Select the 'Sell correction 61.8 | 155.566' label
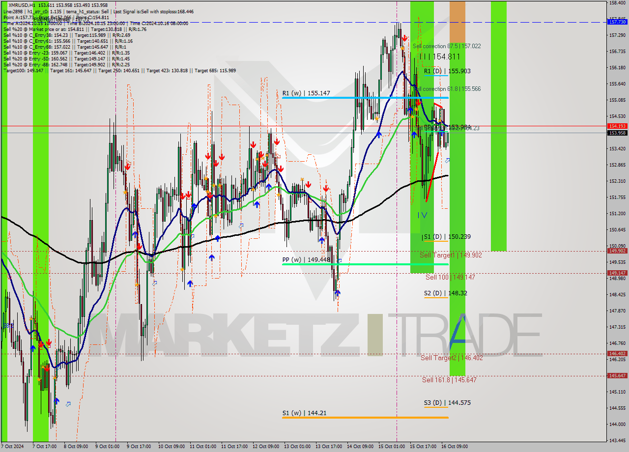The height and width of the screenshot is (452, 629). point(447,89)
